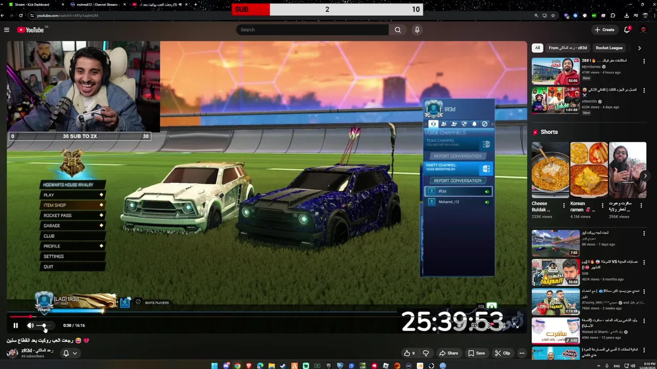Open the Korean ramen short thumbnail
The width and height of the screenshot is (657, 369).
tap(589, 170)
